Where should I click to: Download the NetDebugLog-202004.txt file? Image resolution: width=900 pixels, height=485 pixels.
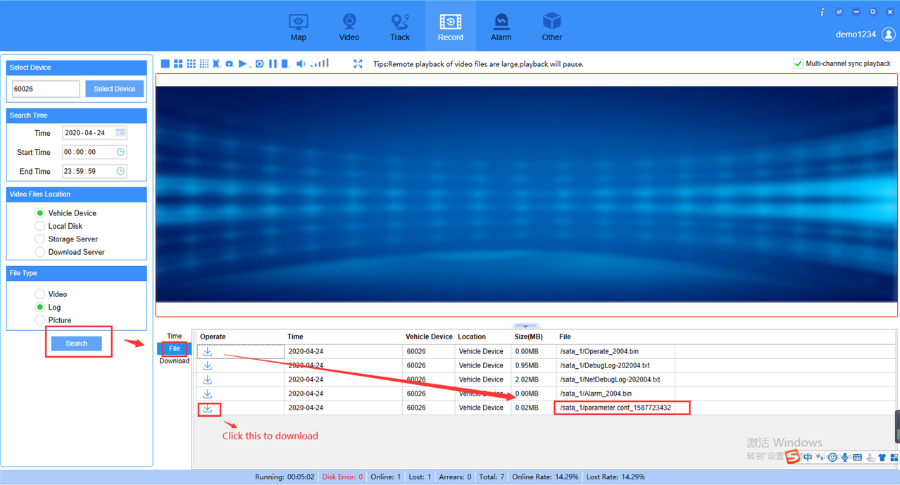207,379
